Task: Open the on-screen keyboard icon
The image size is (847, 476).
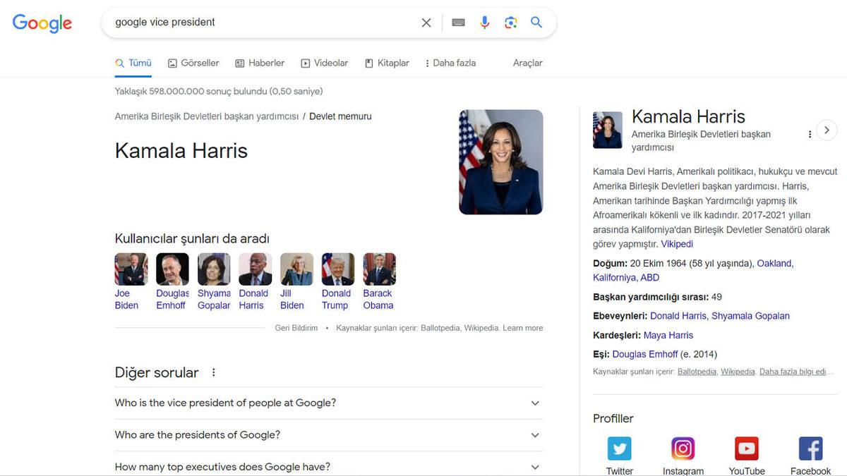Action: click(x=458, y=22)
